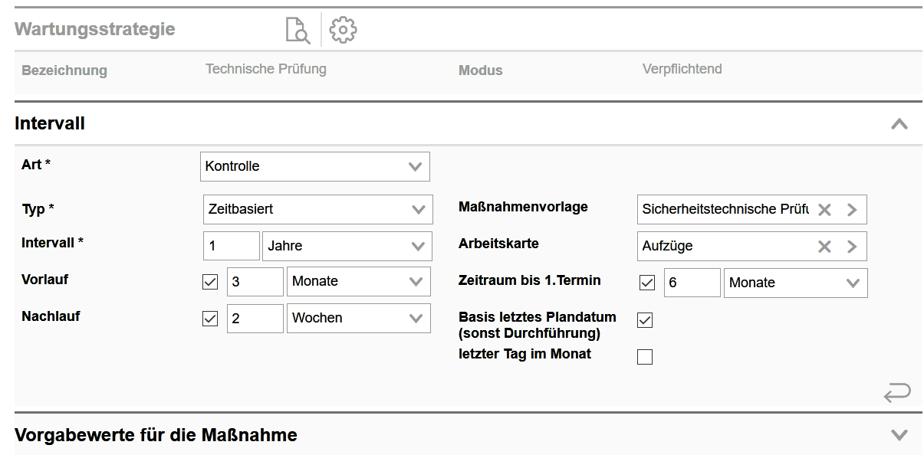
Task: Uncheck Basis letztes Plandatum checkbox
Action: coord(645,320)
